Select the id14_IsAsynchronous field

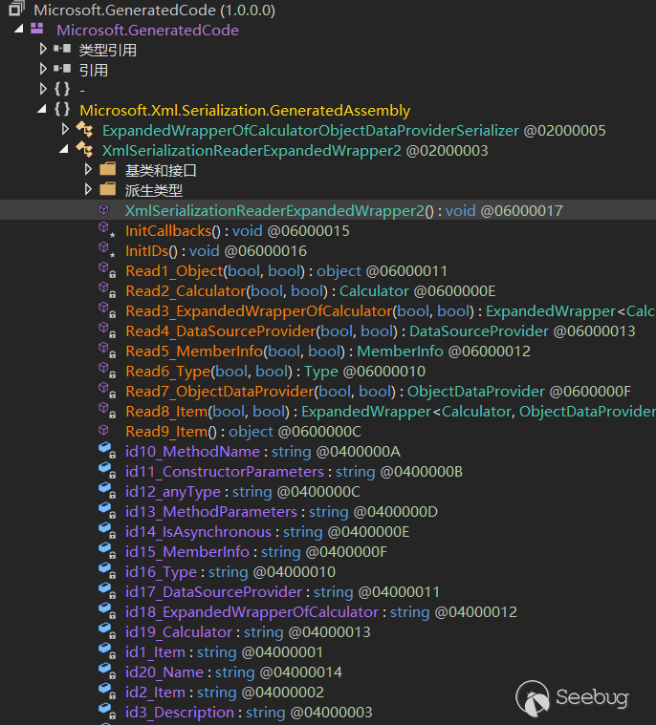[x=198, y=532]
